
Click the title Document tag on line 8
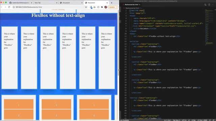pos(145,29)
